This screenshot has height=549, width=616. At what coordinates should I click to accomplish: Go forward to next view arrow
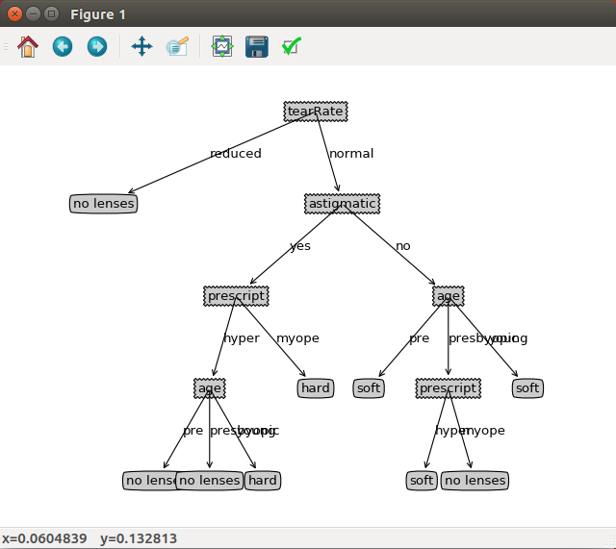click(x=97, y=46)
